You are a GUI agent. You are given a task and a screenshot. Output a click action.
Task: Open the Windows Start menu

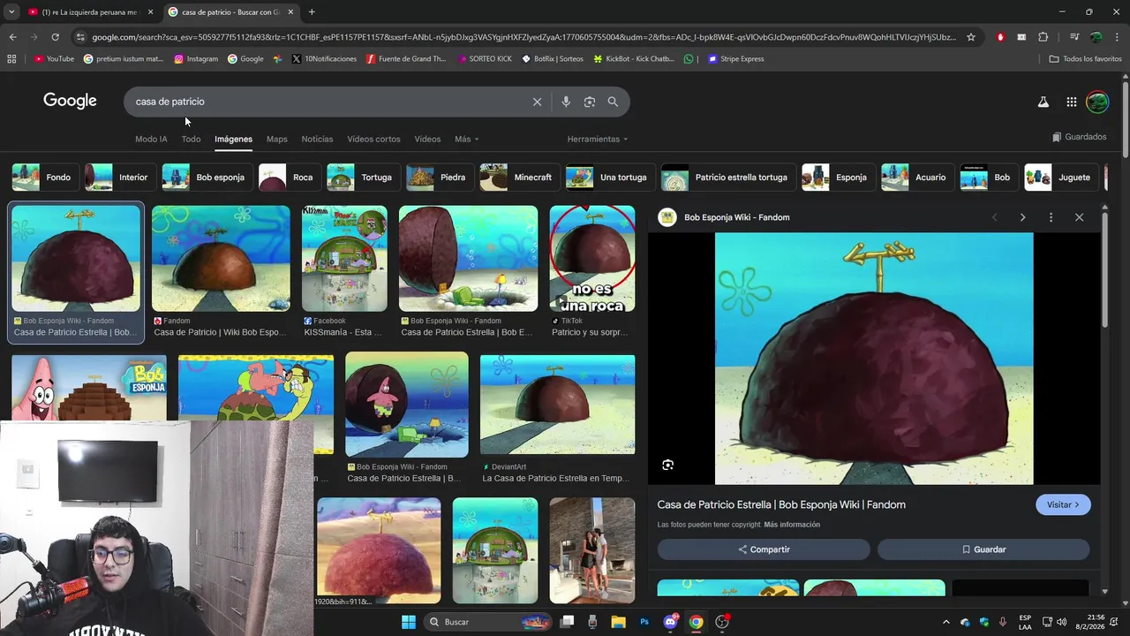pyautogui.click(x=409, y=622)
